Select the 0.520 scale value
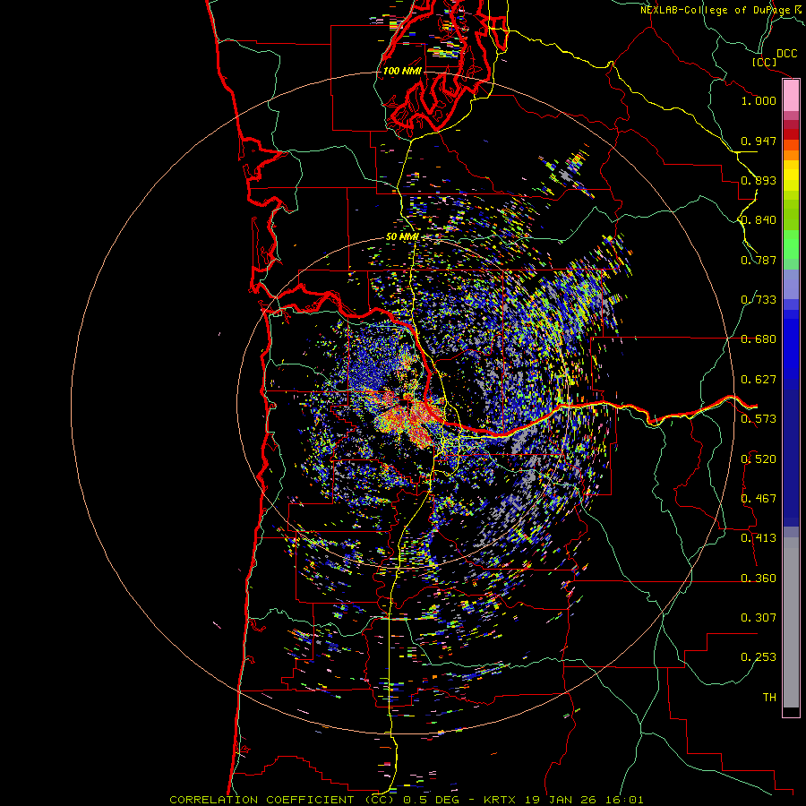Image resolution: width=806 pixels, height=806 pixels. 759,459
